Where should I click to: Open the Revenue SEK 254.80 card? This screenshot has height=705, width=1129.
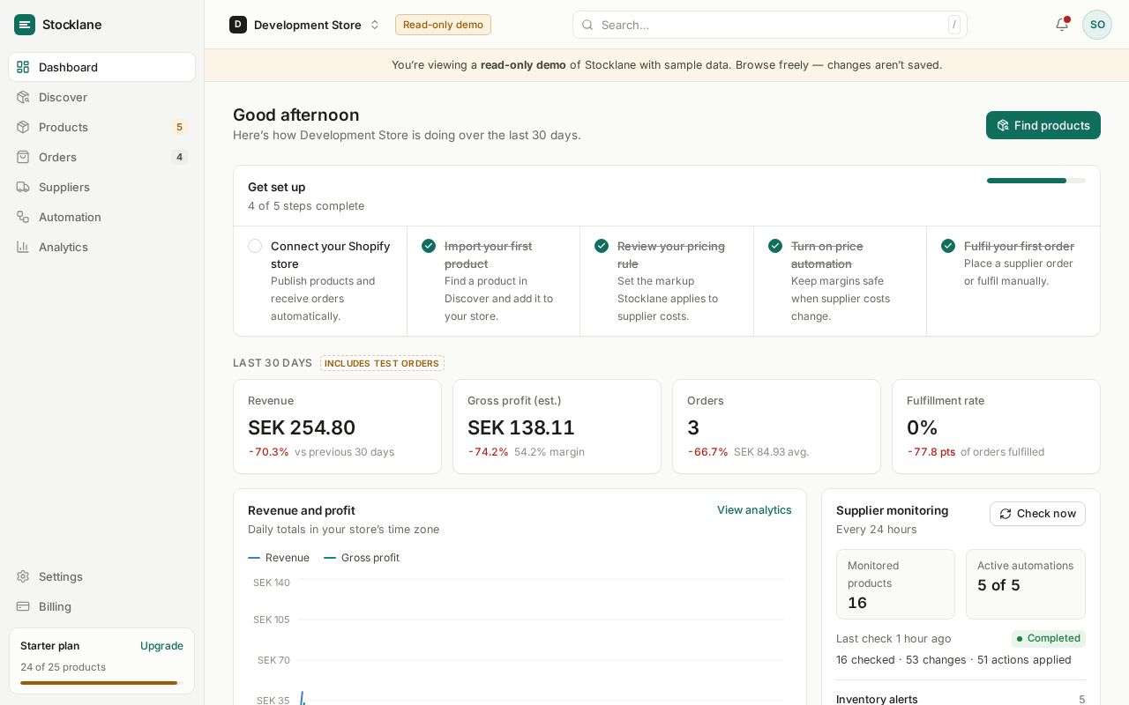point(337,427)
